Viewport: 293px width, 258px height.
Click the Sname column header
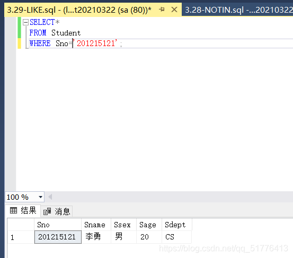(96, 225)
